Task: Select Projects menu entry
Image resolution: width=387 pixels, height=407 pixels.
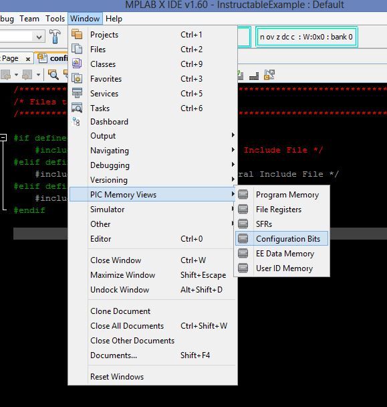Action: click(x=153, y=35)
